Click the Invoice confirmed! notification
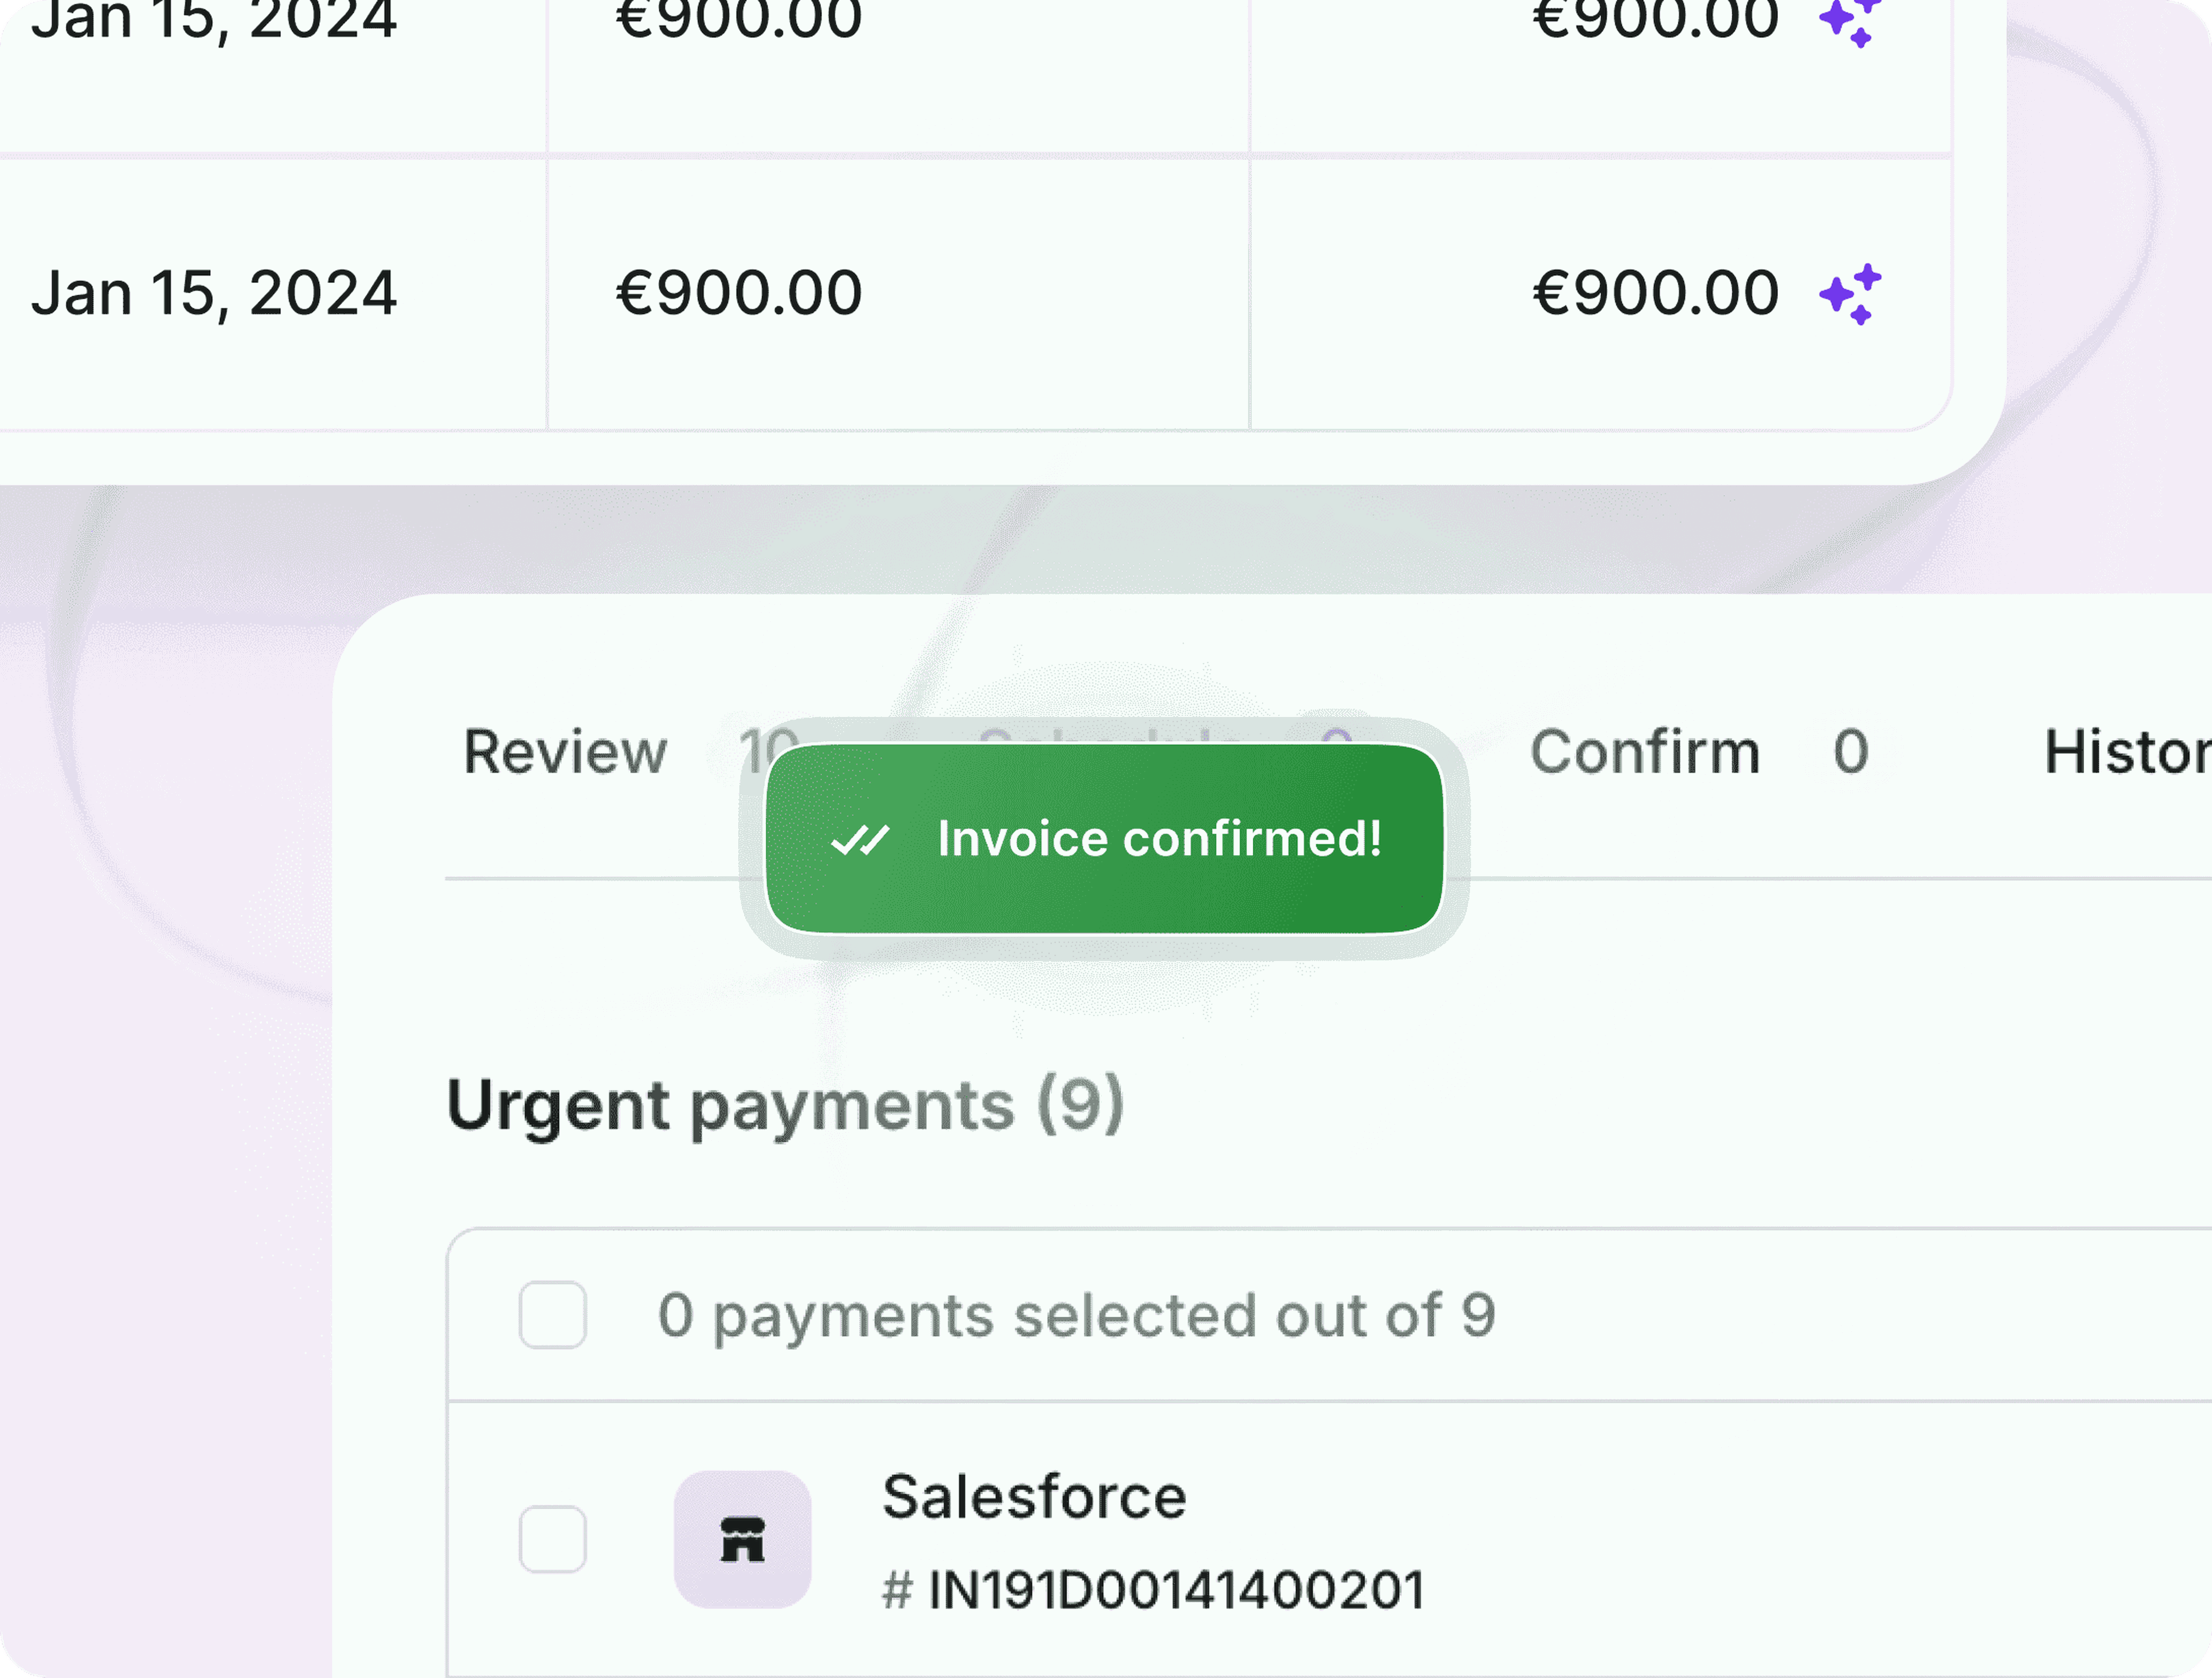Image resolution: width=2212 pixels, height=1678 pixels. pyautogui.click(x=1104, y=839)
